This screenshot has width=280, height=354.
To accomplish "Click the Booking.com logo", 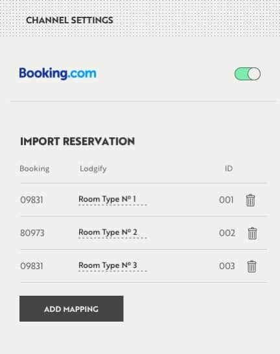I will (58, 74).
